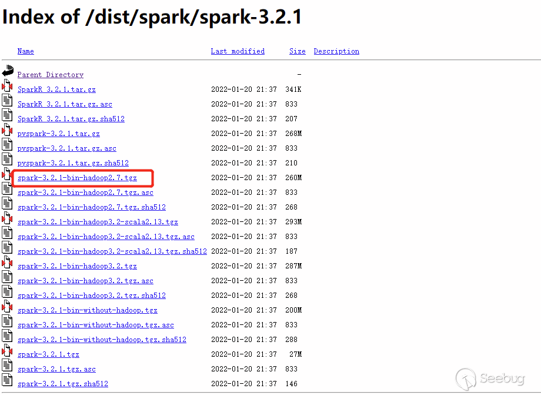Click the archive icon beside spark-3.2.1-bin-hadoop3.2.tgz
The width and height of the screenshot is (541, 395).
tap(7, 263)
